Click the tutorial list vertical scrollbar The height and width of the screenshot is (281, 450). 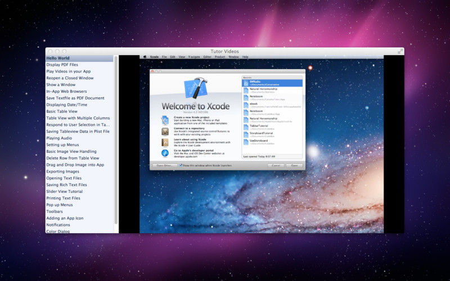(116, 140)
